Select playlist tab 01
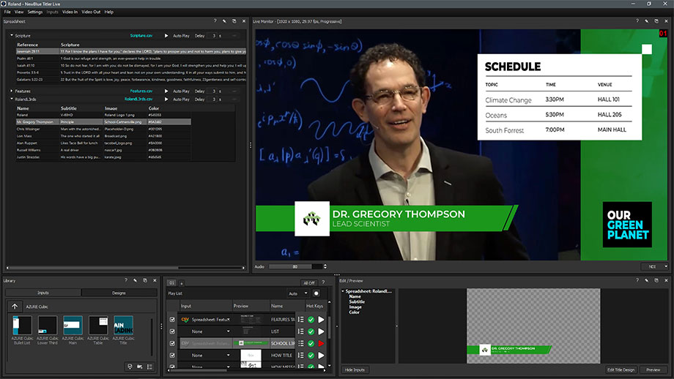The width and height of the screenshot is (674, 379). click(171, 283)
